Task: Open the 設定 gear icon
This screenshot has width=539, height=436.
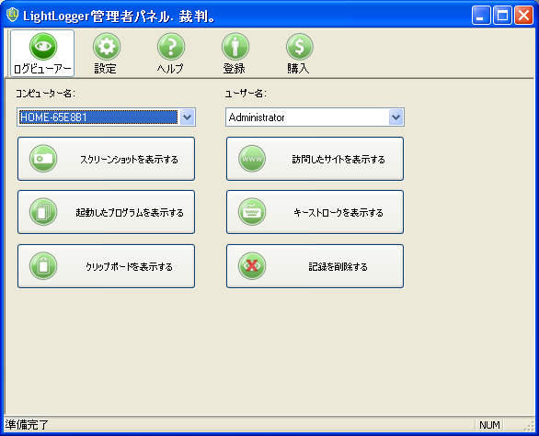Action: 106,53
